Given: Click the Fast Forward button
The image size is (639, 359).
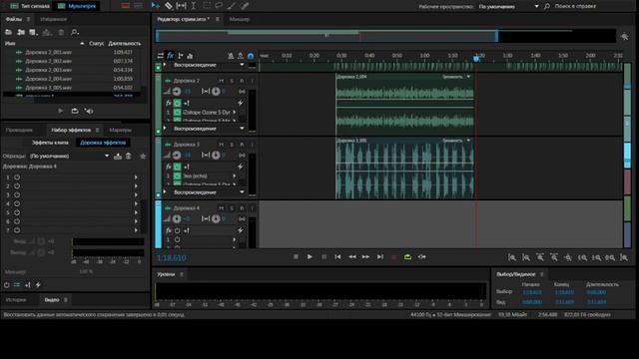Looking at the screenshot, I should coord(366,257).
